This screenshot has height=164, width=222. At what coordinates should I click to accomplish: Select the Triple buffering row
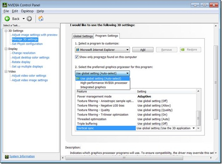pos(136,124)
